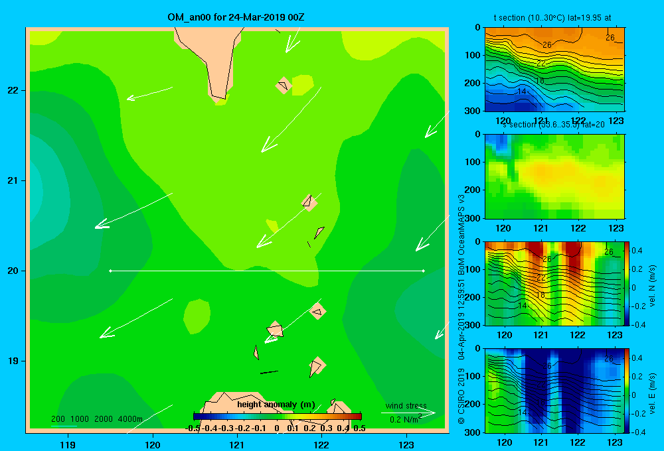This screenshot has width=664, height=451.
Task: Open the eastward velocity section panel
Action: [554, 391]
